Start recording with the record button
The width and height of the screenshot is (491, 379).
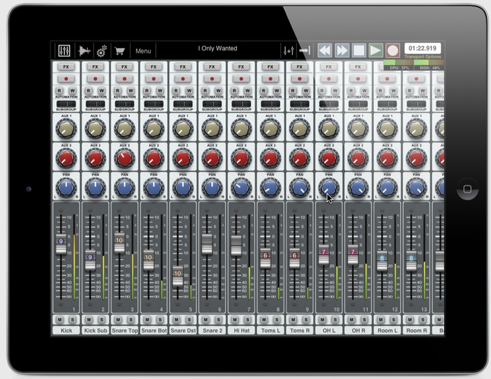[x=393, y=50]
